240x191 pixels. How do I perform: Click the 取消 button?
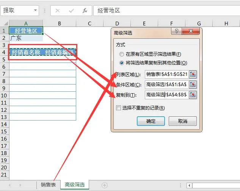[183, 121]
